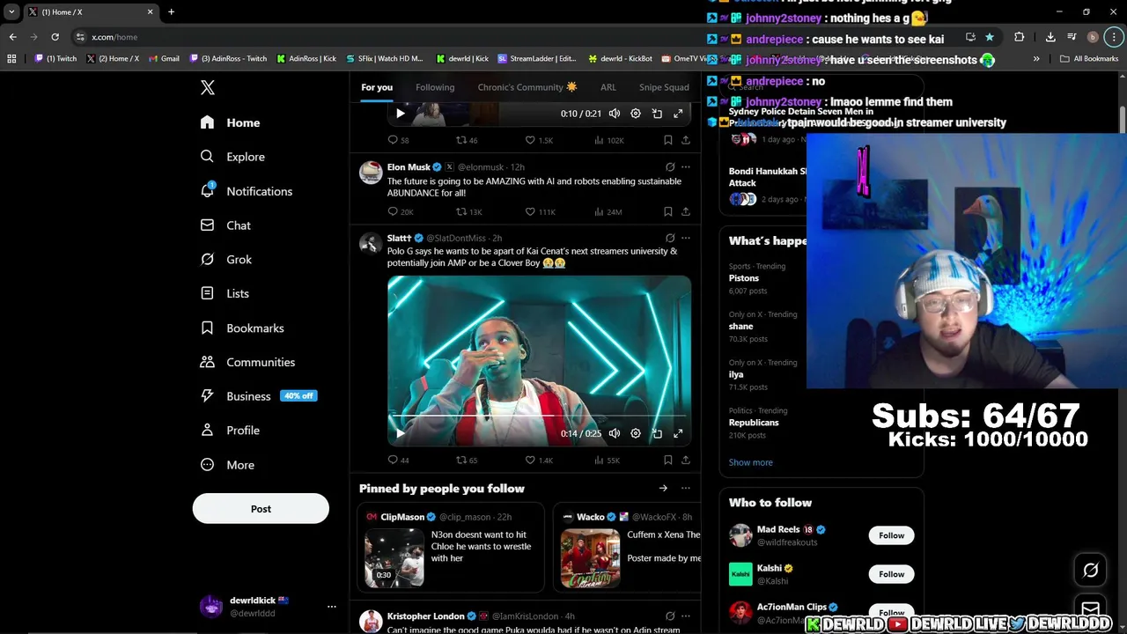
Task: Open the X logo home icon
Action: pos(208,87)
